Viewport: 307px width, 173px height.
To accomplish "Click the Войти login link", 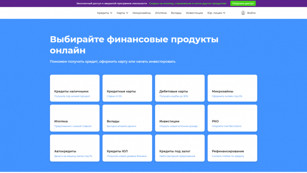I will [x=251, y=13].
